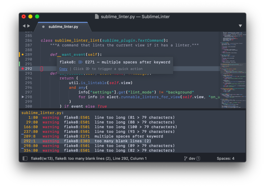The width and height of the screenshot is (265, 187).
Task: Expand the folded code at line 298
Action: pyautogui.click(x=23, y=97)
